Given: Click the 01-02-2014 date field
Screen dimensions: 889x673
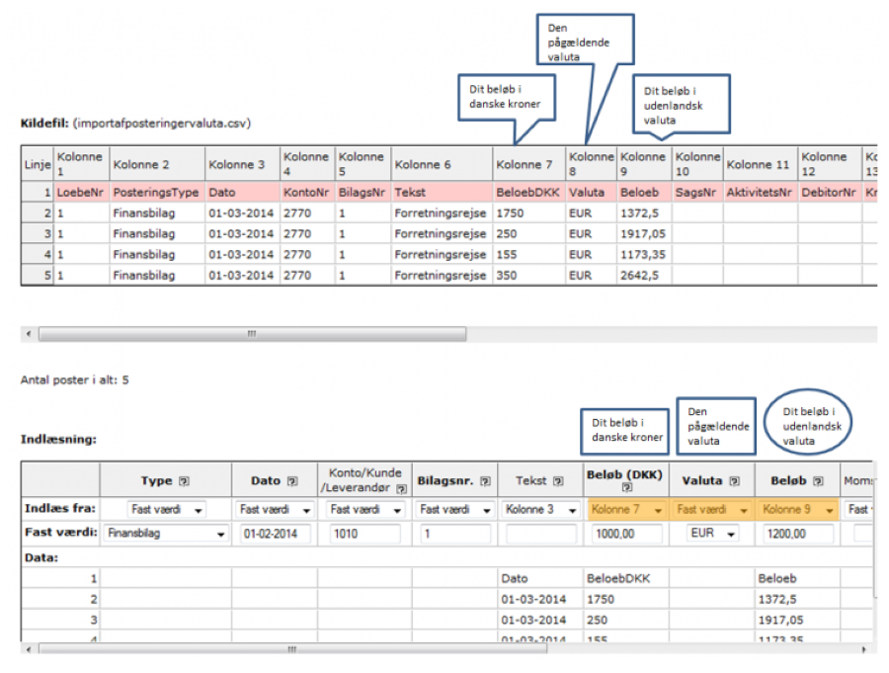Looking at the screenshot, I should point(274,535).
